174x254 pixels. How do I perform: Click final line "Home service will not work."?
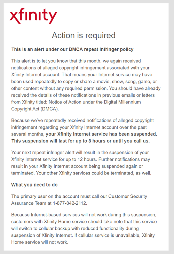coord(40,242)
